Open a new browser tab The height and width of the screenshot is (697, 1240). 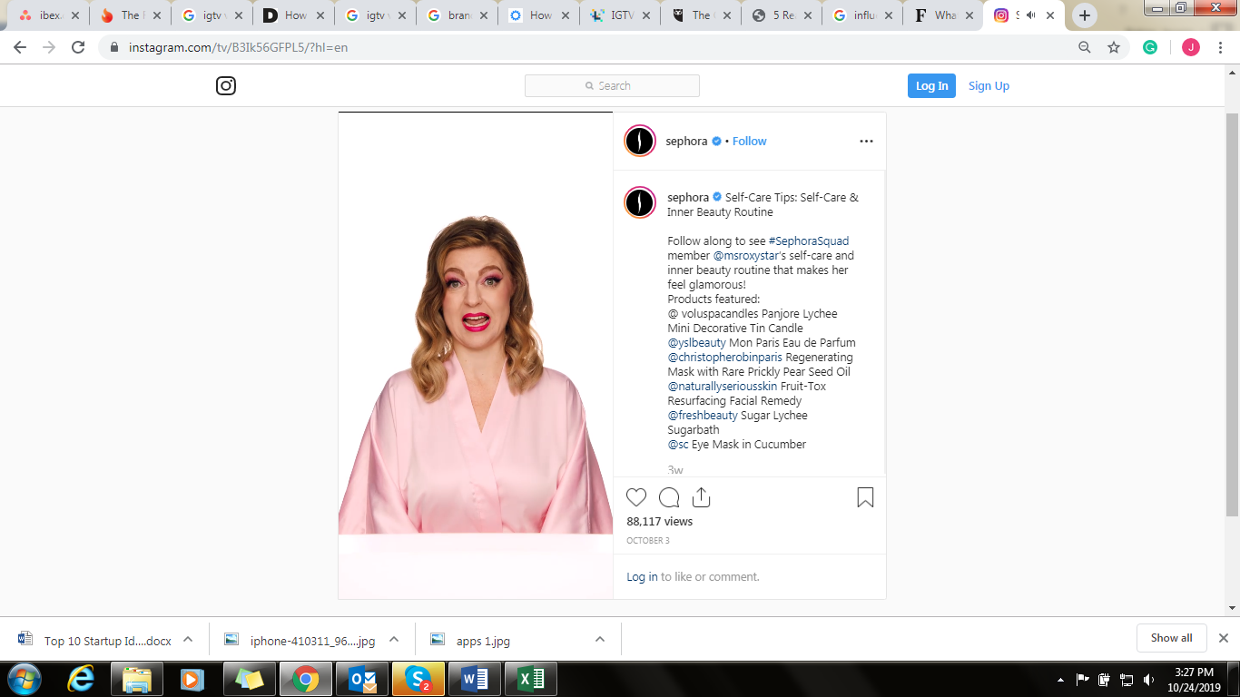[1085, 15]
